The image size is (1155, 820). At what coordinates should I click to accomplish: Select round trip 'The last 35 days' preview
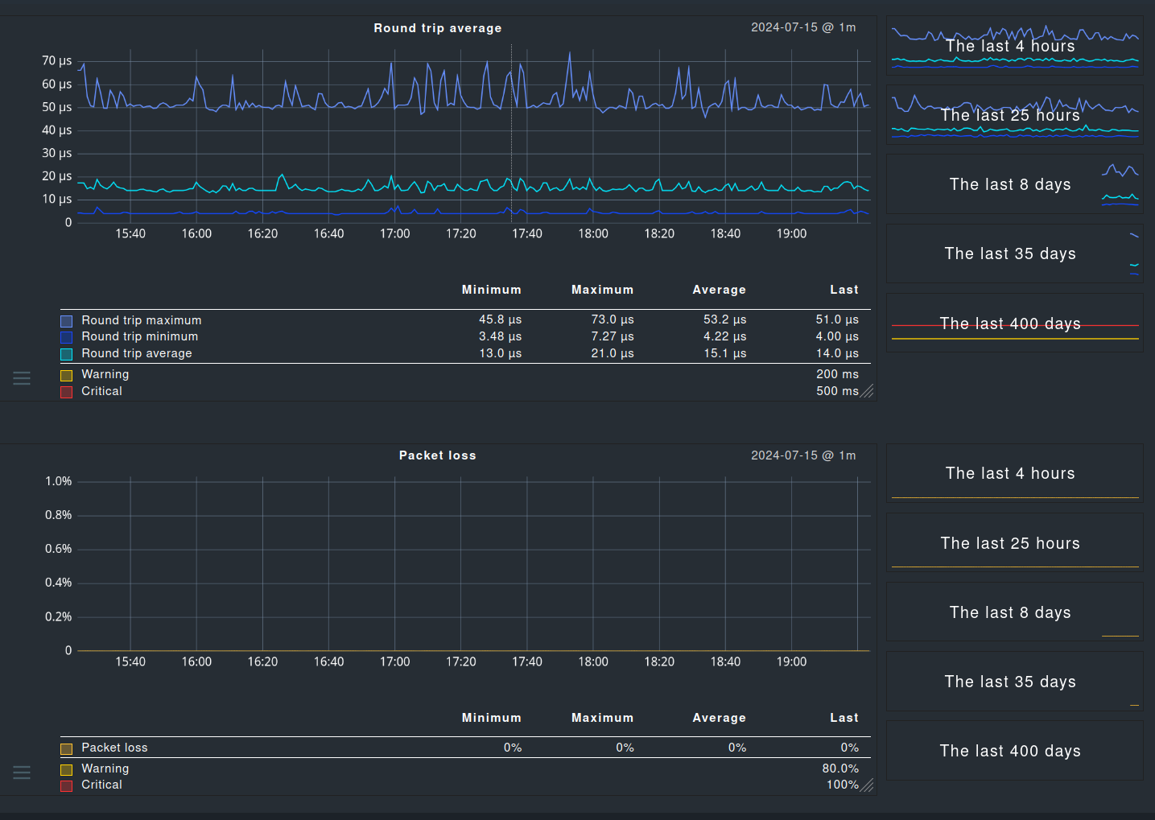(1014, 253)
